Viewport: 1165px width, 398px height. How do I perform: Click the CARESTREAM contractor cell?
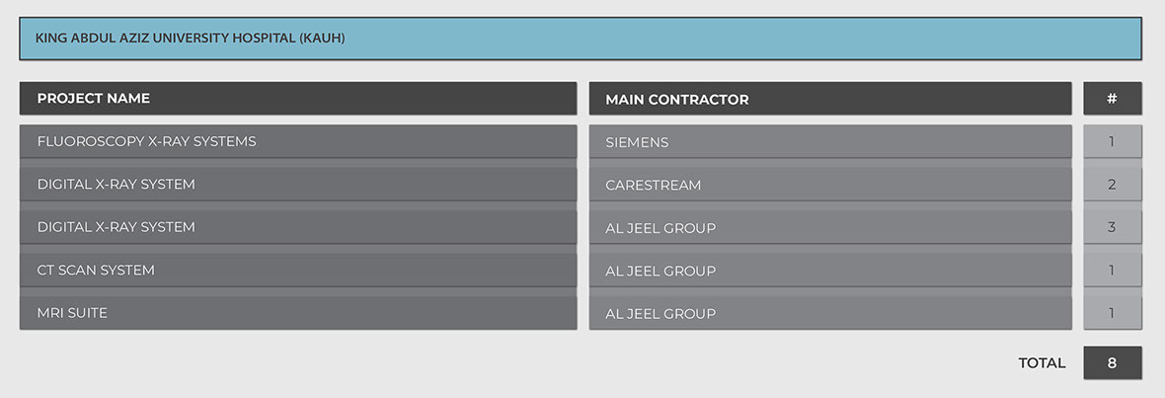point(829,185)
